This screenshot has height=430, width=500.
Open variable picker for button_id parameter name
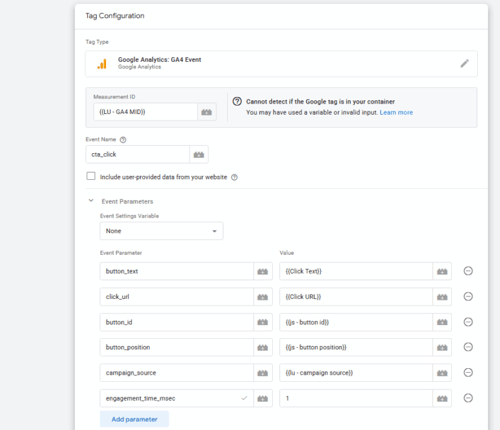263,322
